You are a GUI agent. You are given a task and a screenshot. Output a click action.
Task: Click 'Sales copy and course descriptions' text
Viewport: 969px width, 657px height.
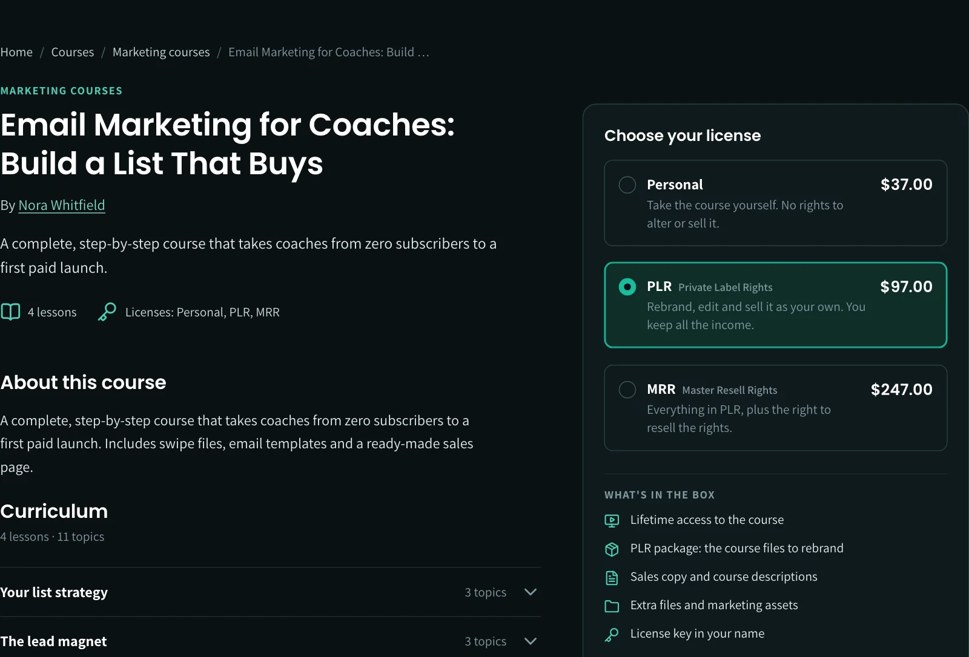coord(724,577)
